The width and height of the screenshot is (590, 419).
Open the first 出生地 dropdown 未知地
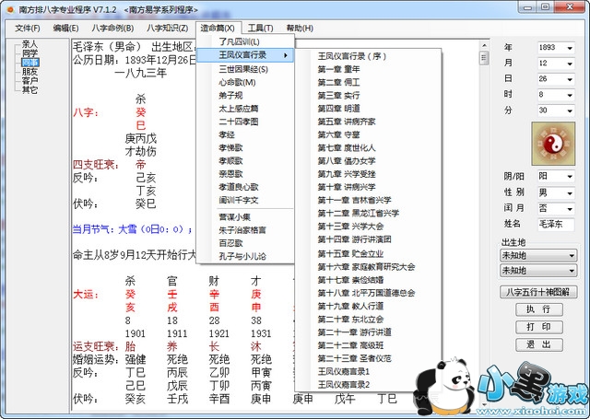pos(538,256)
